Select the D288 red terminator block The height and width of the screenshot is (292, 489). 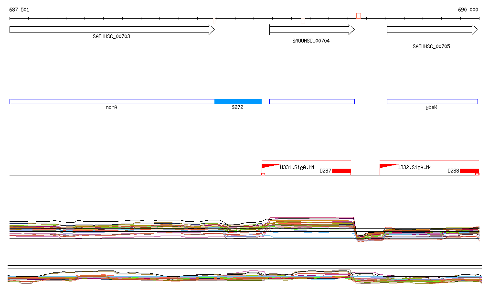[469, 171]
